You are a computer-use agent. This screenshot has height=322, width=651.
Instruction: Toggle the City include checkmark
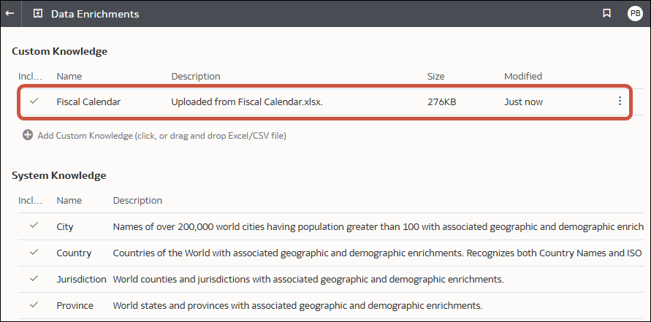[x=34, y=226]
